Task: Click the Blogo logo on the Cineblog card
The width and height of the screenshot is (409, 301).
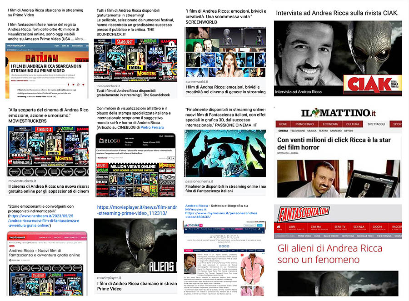Action: [110, 140]
